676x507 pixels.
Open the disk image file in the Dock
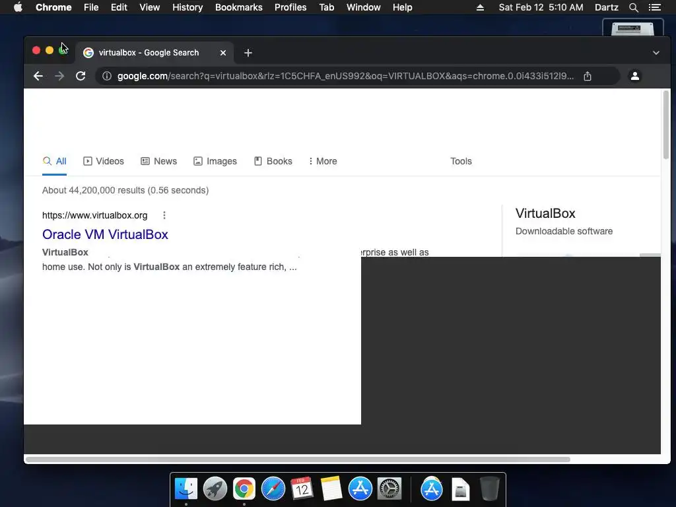(460, 489)
